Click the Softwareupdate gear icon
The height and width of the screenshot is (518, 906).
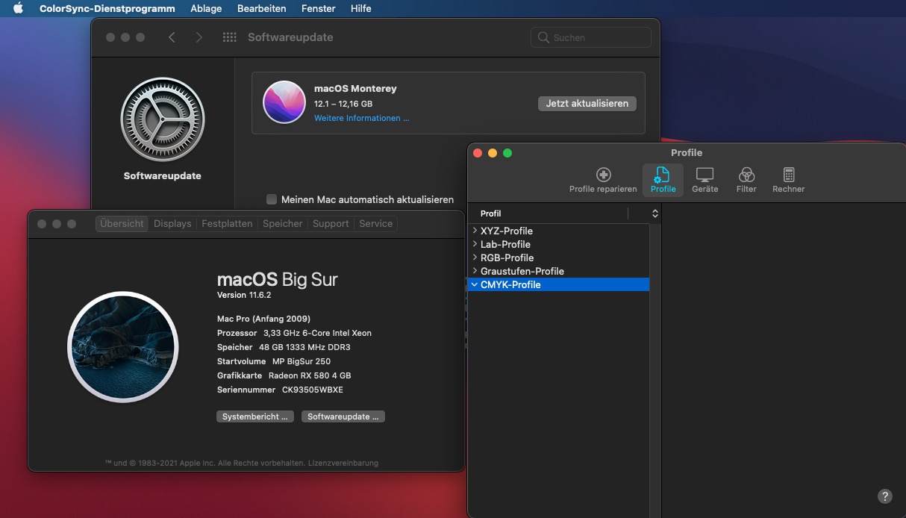click(x=163, y=119)
